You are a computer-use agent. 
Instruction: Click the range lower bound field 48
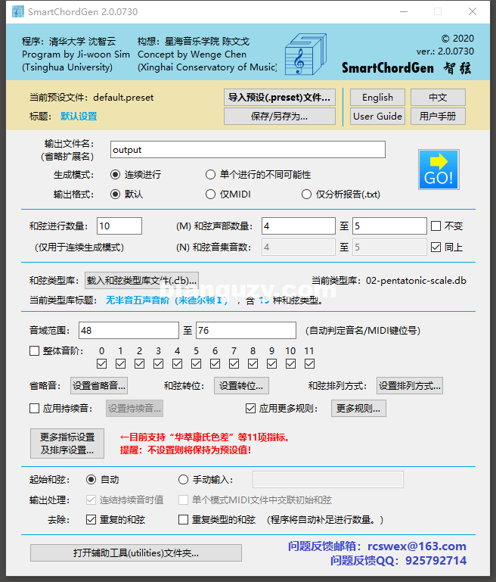129,330
